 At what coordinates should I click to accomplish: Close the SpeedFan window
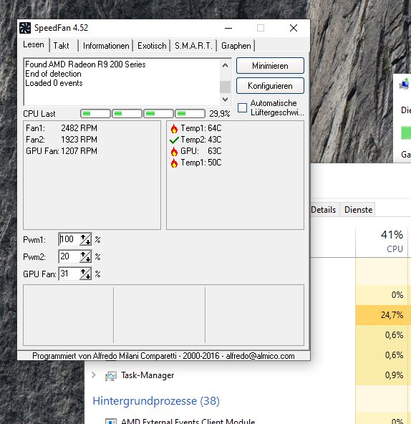pyautogui.click(x=294, y=28)
